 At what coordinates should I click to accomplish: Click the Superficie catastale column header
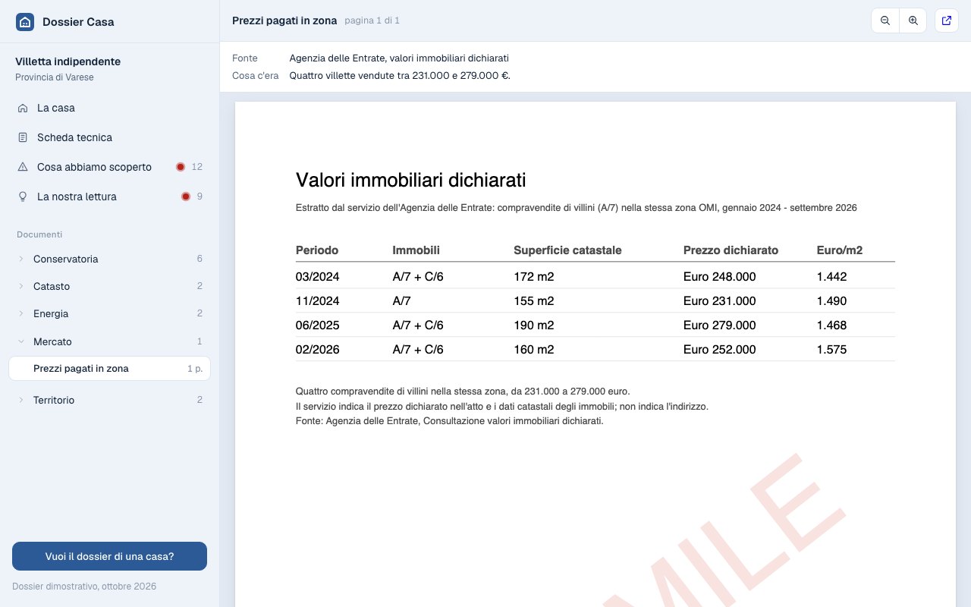pos(567,250)
